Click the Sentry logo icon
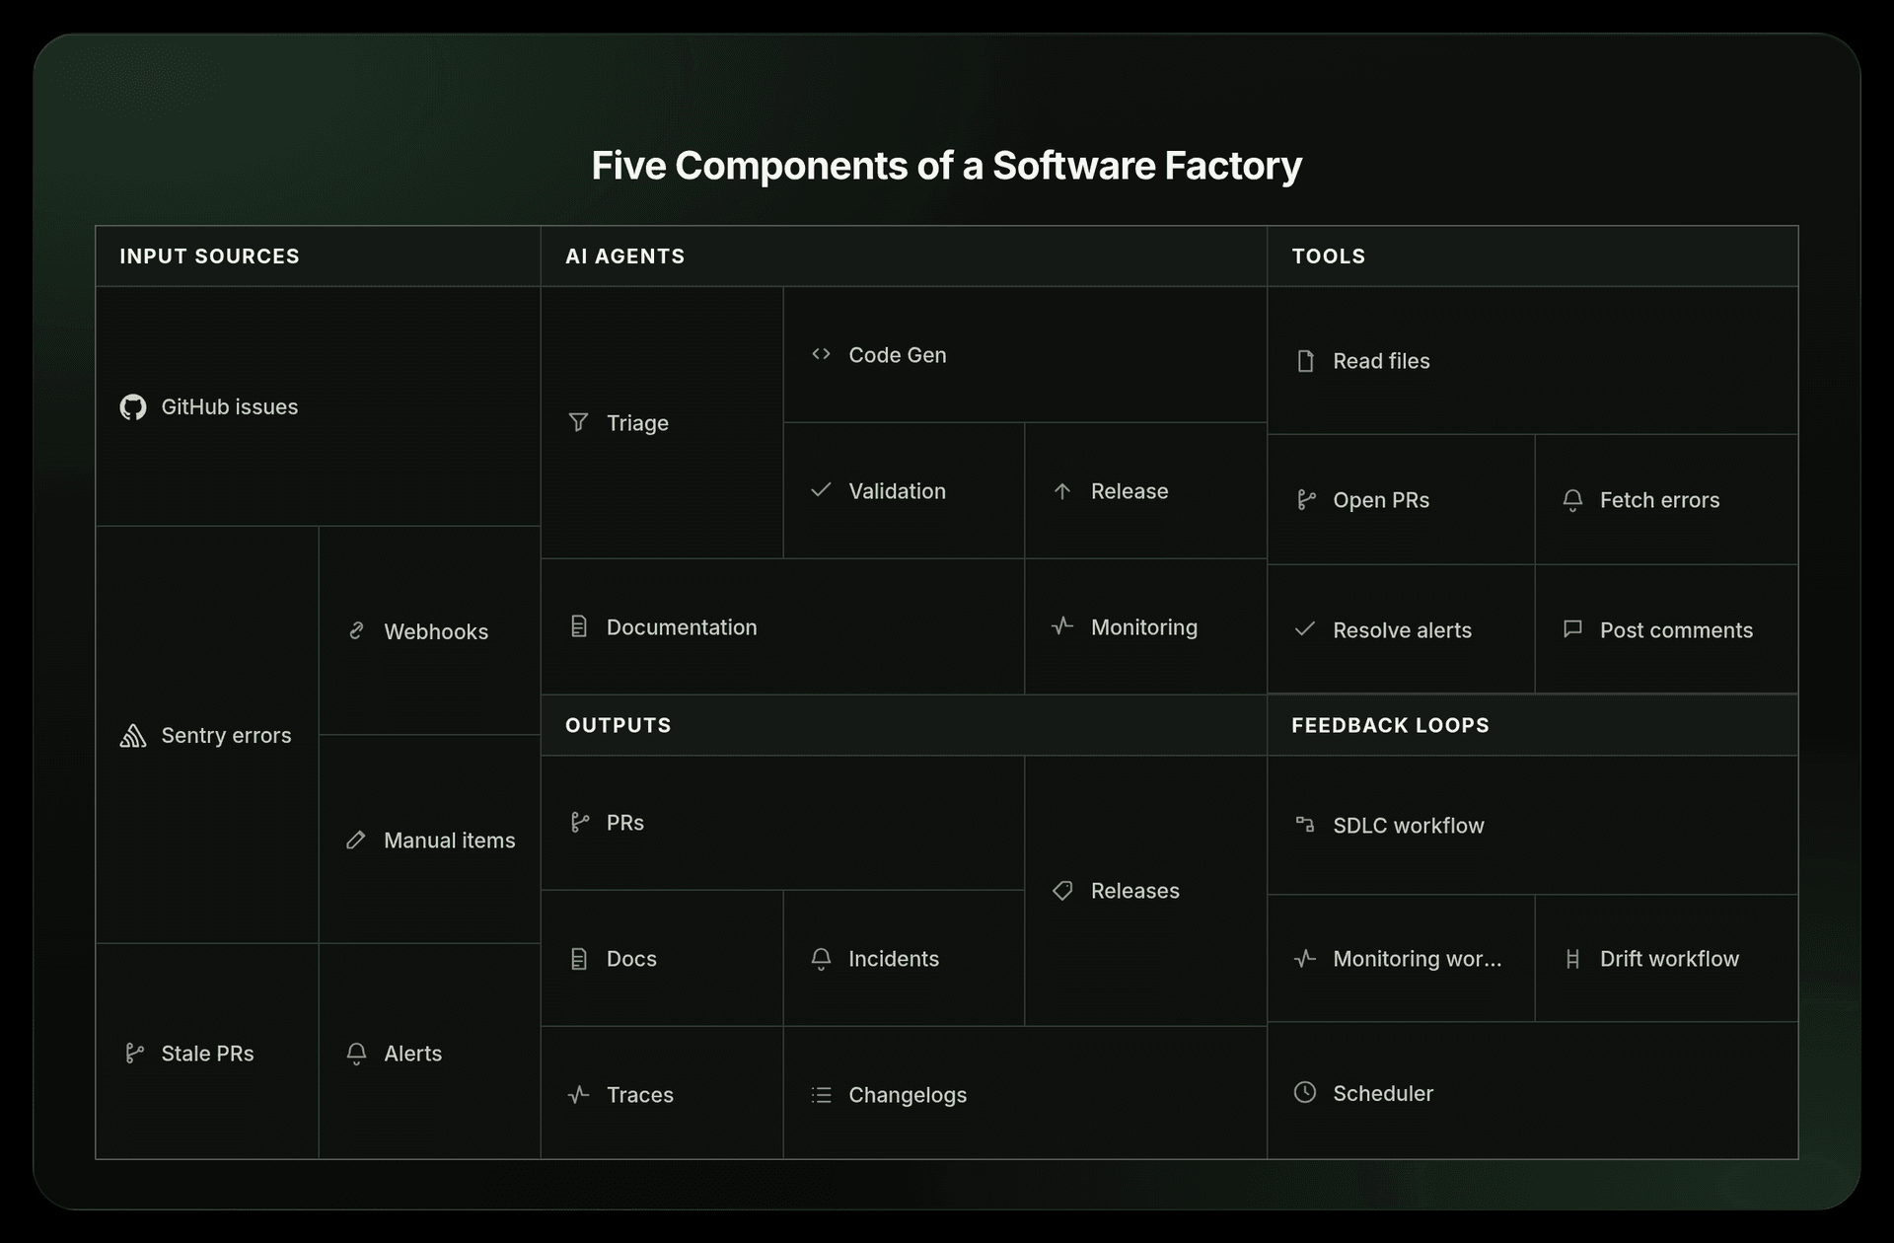1894x1243 pixels. click(x=133, y=736)
